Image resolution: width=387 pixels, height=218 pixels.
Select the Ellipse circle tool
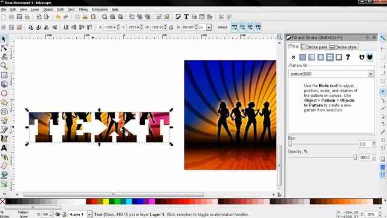click(4, 93)
